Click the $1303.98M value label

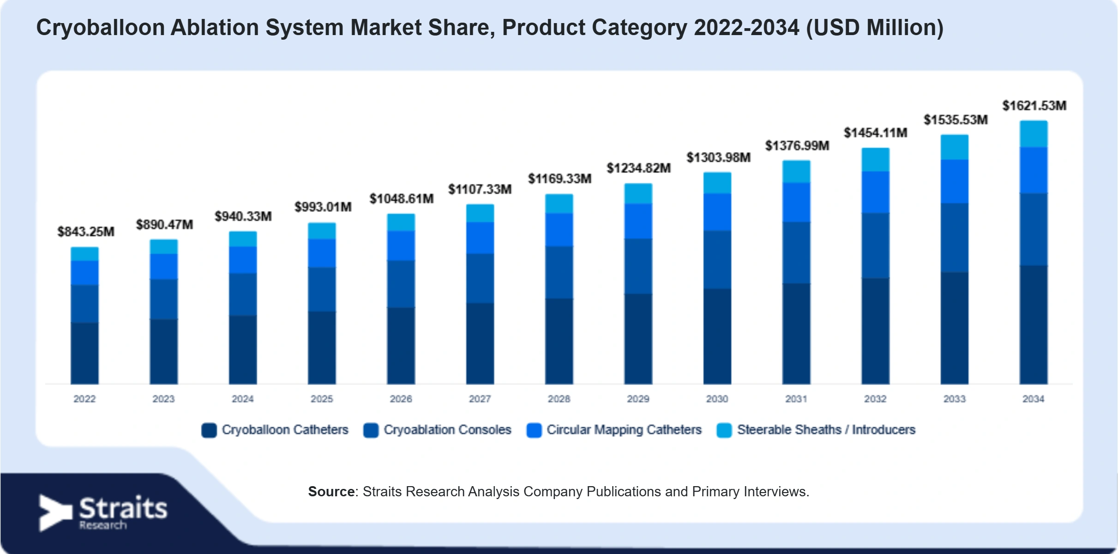719,157
